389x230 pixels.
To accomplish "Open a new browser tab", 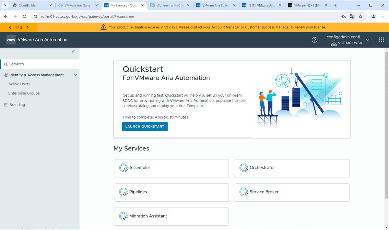I will 335,5.
